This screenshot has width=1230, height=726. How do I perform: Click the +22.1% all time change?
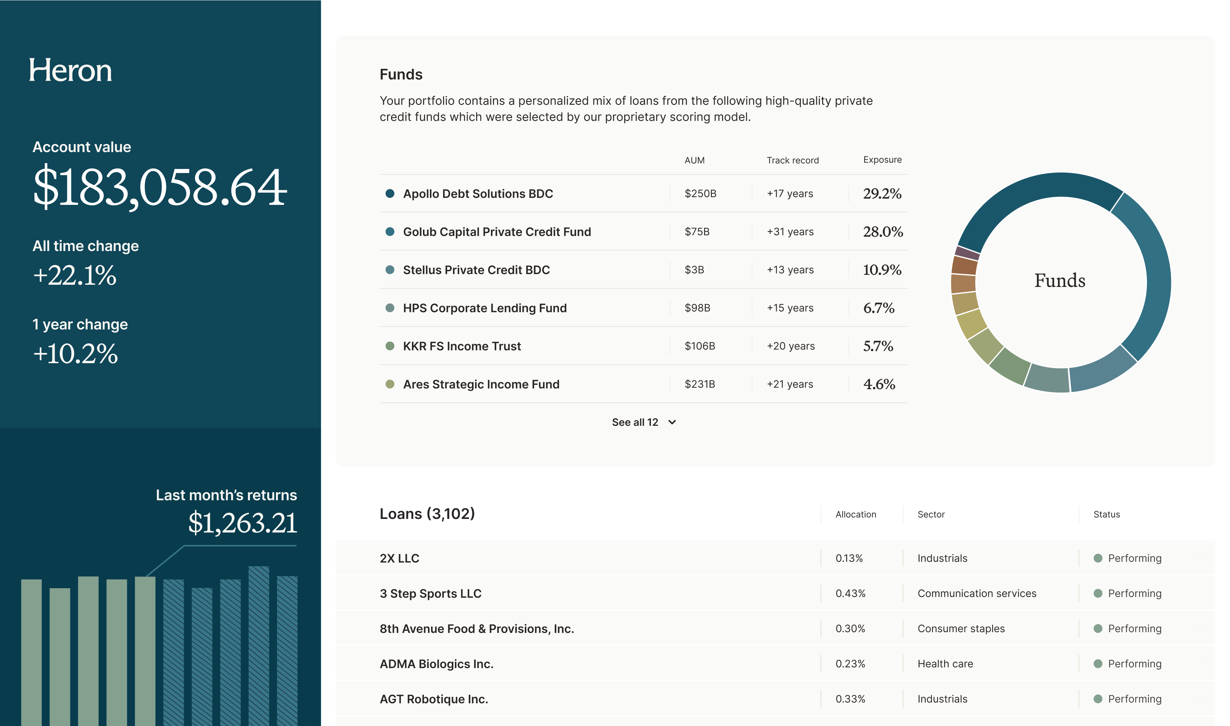pos(74,276)
